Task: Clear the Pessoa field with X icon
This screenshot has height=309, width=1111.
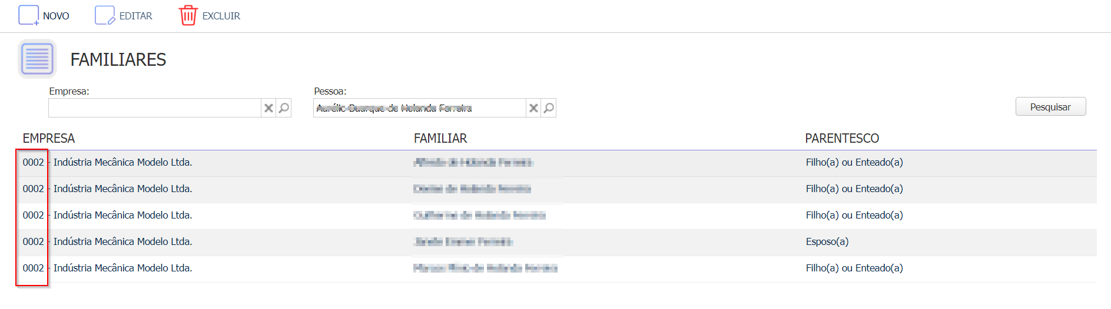Action: coord(533,108)
